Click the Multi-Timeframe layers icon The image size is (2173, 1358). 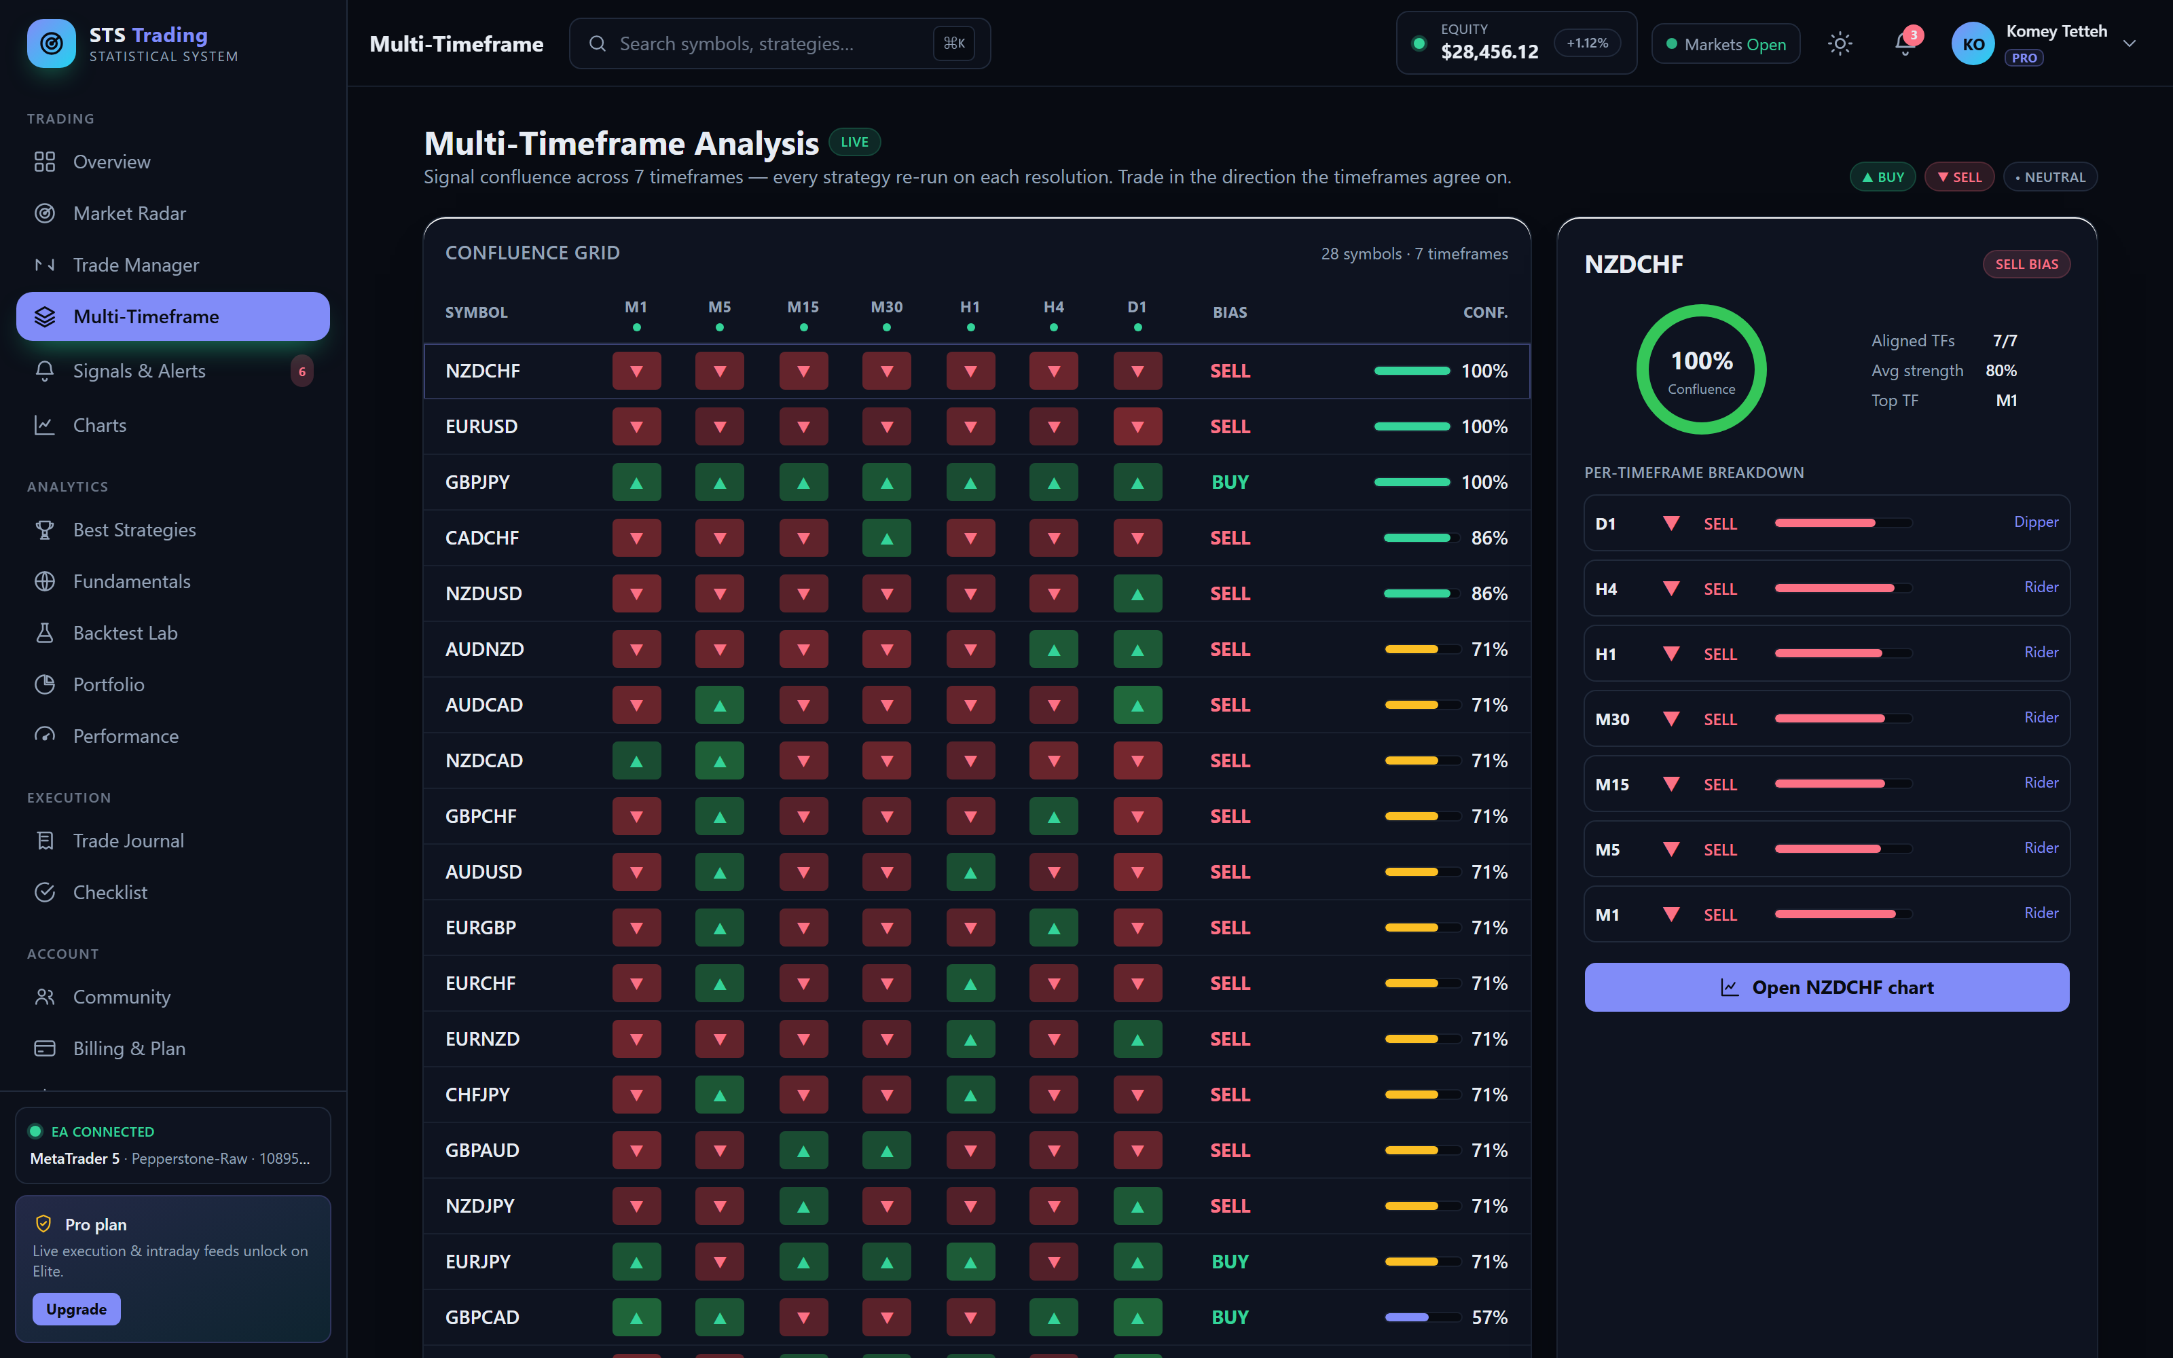(x=45, y=316)
